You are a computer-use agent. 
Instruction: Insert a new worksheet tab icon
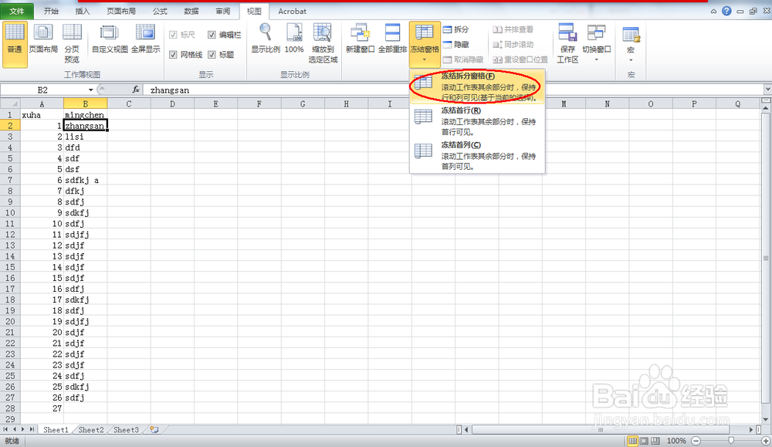tap(154, 430)
